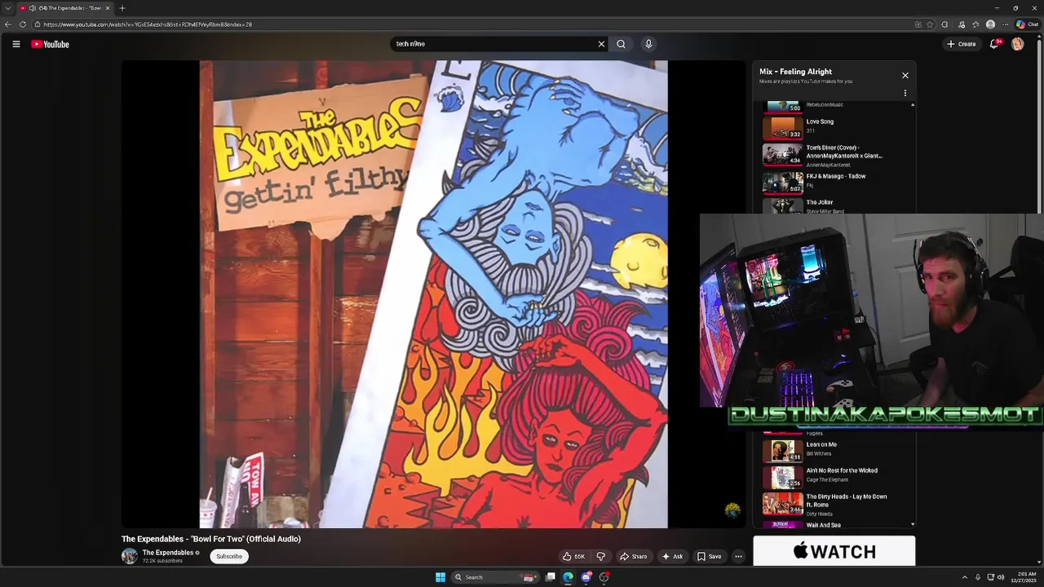Open browser extensions icon

[944, 24]
